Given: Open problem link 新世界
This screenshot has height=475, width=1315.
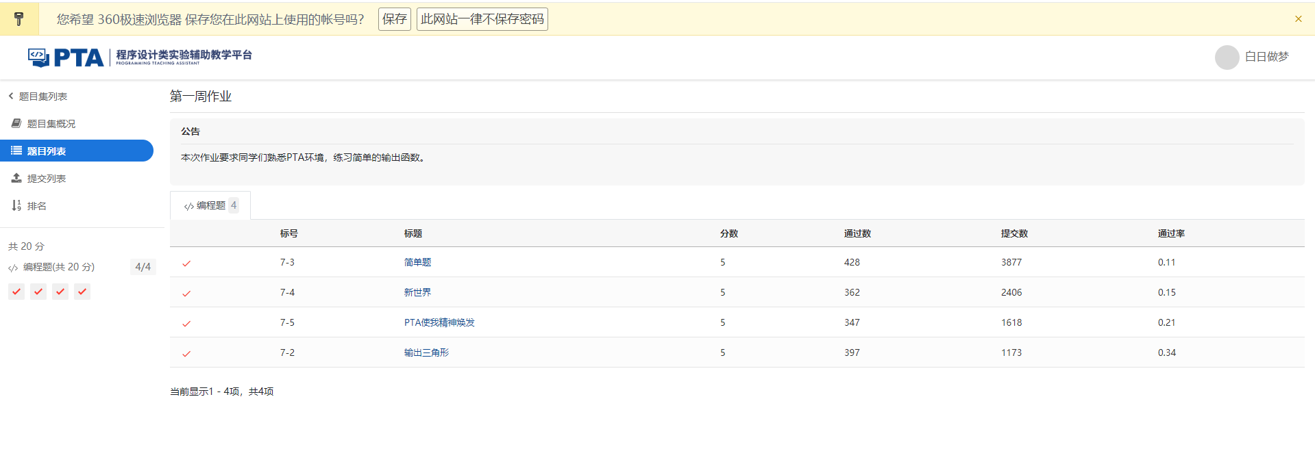Looking at the screenshot, I should (417, 292).
